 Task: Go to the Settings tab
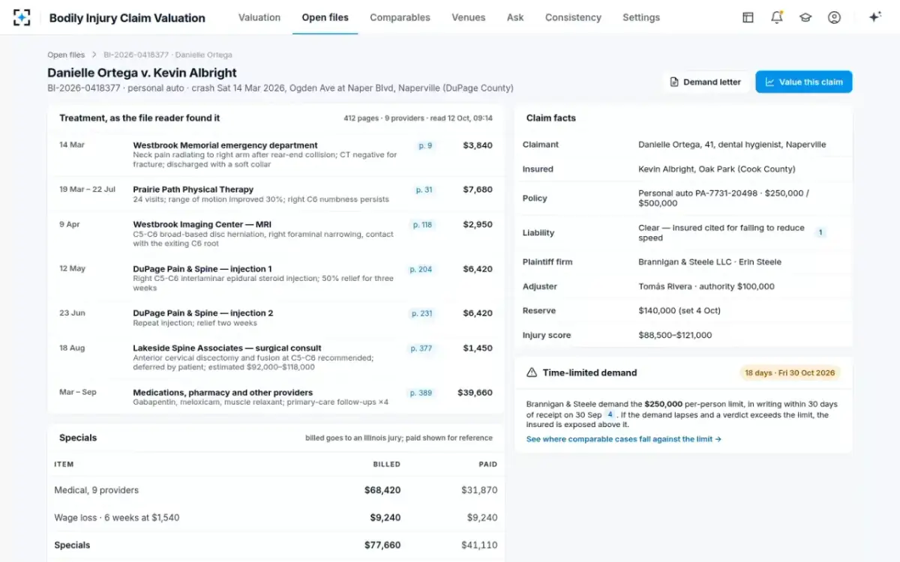click(641, 17)
